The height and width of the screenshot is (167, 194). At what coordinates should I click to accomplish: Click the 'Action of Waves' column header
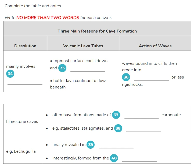[155, 46]
